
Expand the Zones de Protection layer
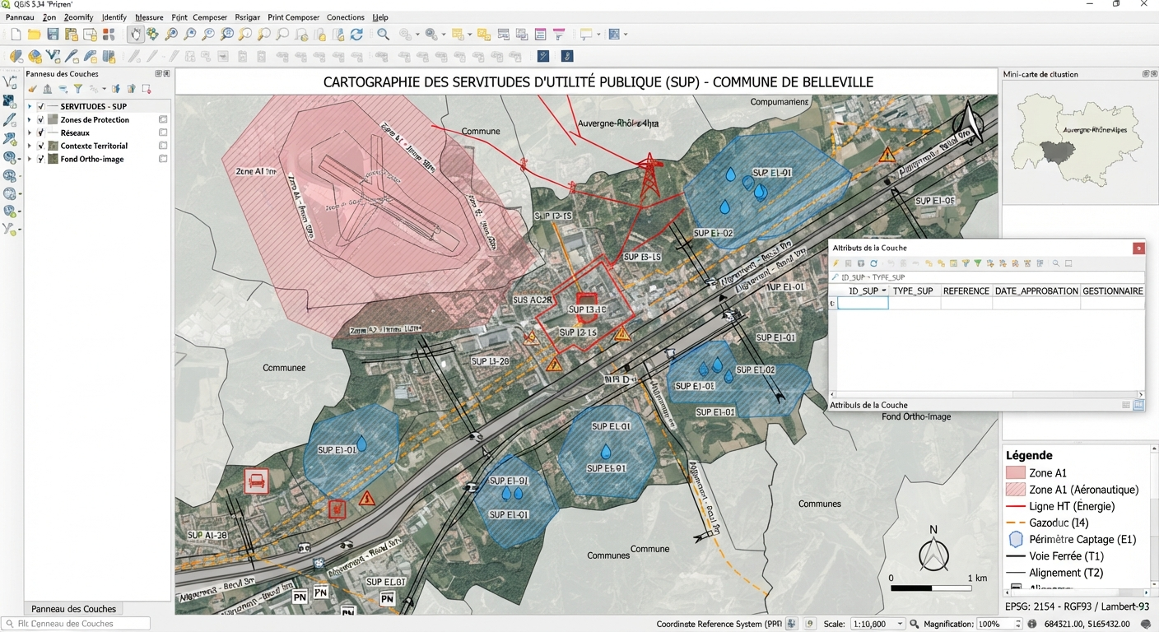[x=30, y=119]
